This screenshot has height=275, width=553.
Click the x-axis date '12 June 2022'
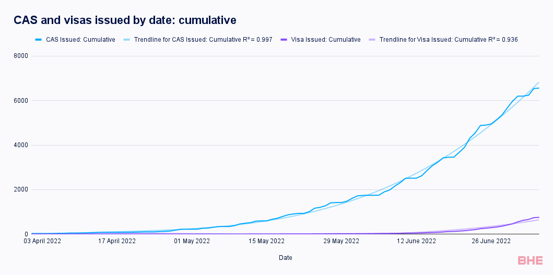tap(416, 242)
